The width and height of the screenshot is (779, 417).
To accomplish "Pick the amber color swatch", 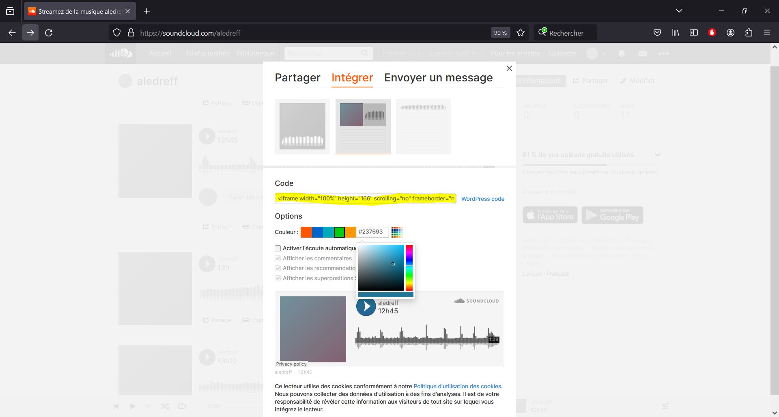I will 350,232.
